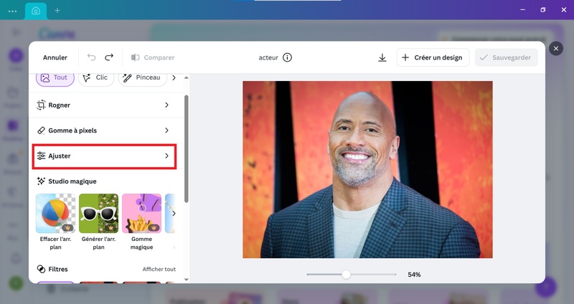Expand Rogner using its right chevron

click(x=166, y=105)
